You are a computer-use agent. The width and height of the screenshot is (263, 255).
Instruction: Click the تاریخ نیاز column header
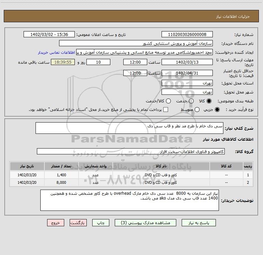27,166
